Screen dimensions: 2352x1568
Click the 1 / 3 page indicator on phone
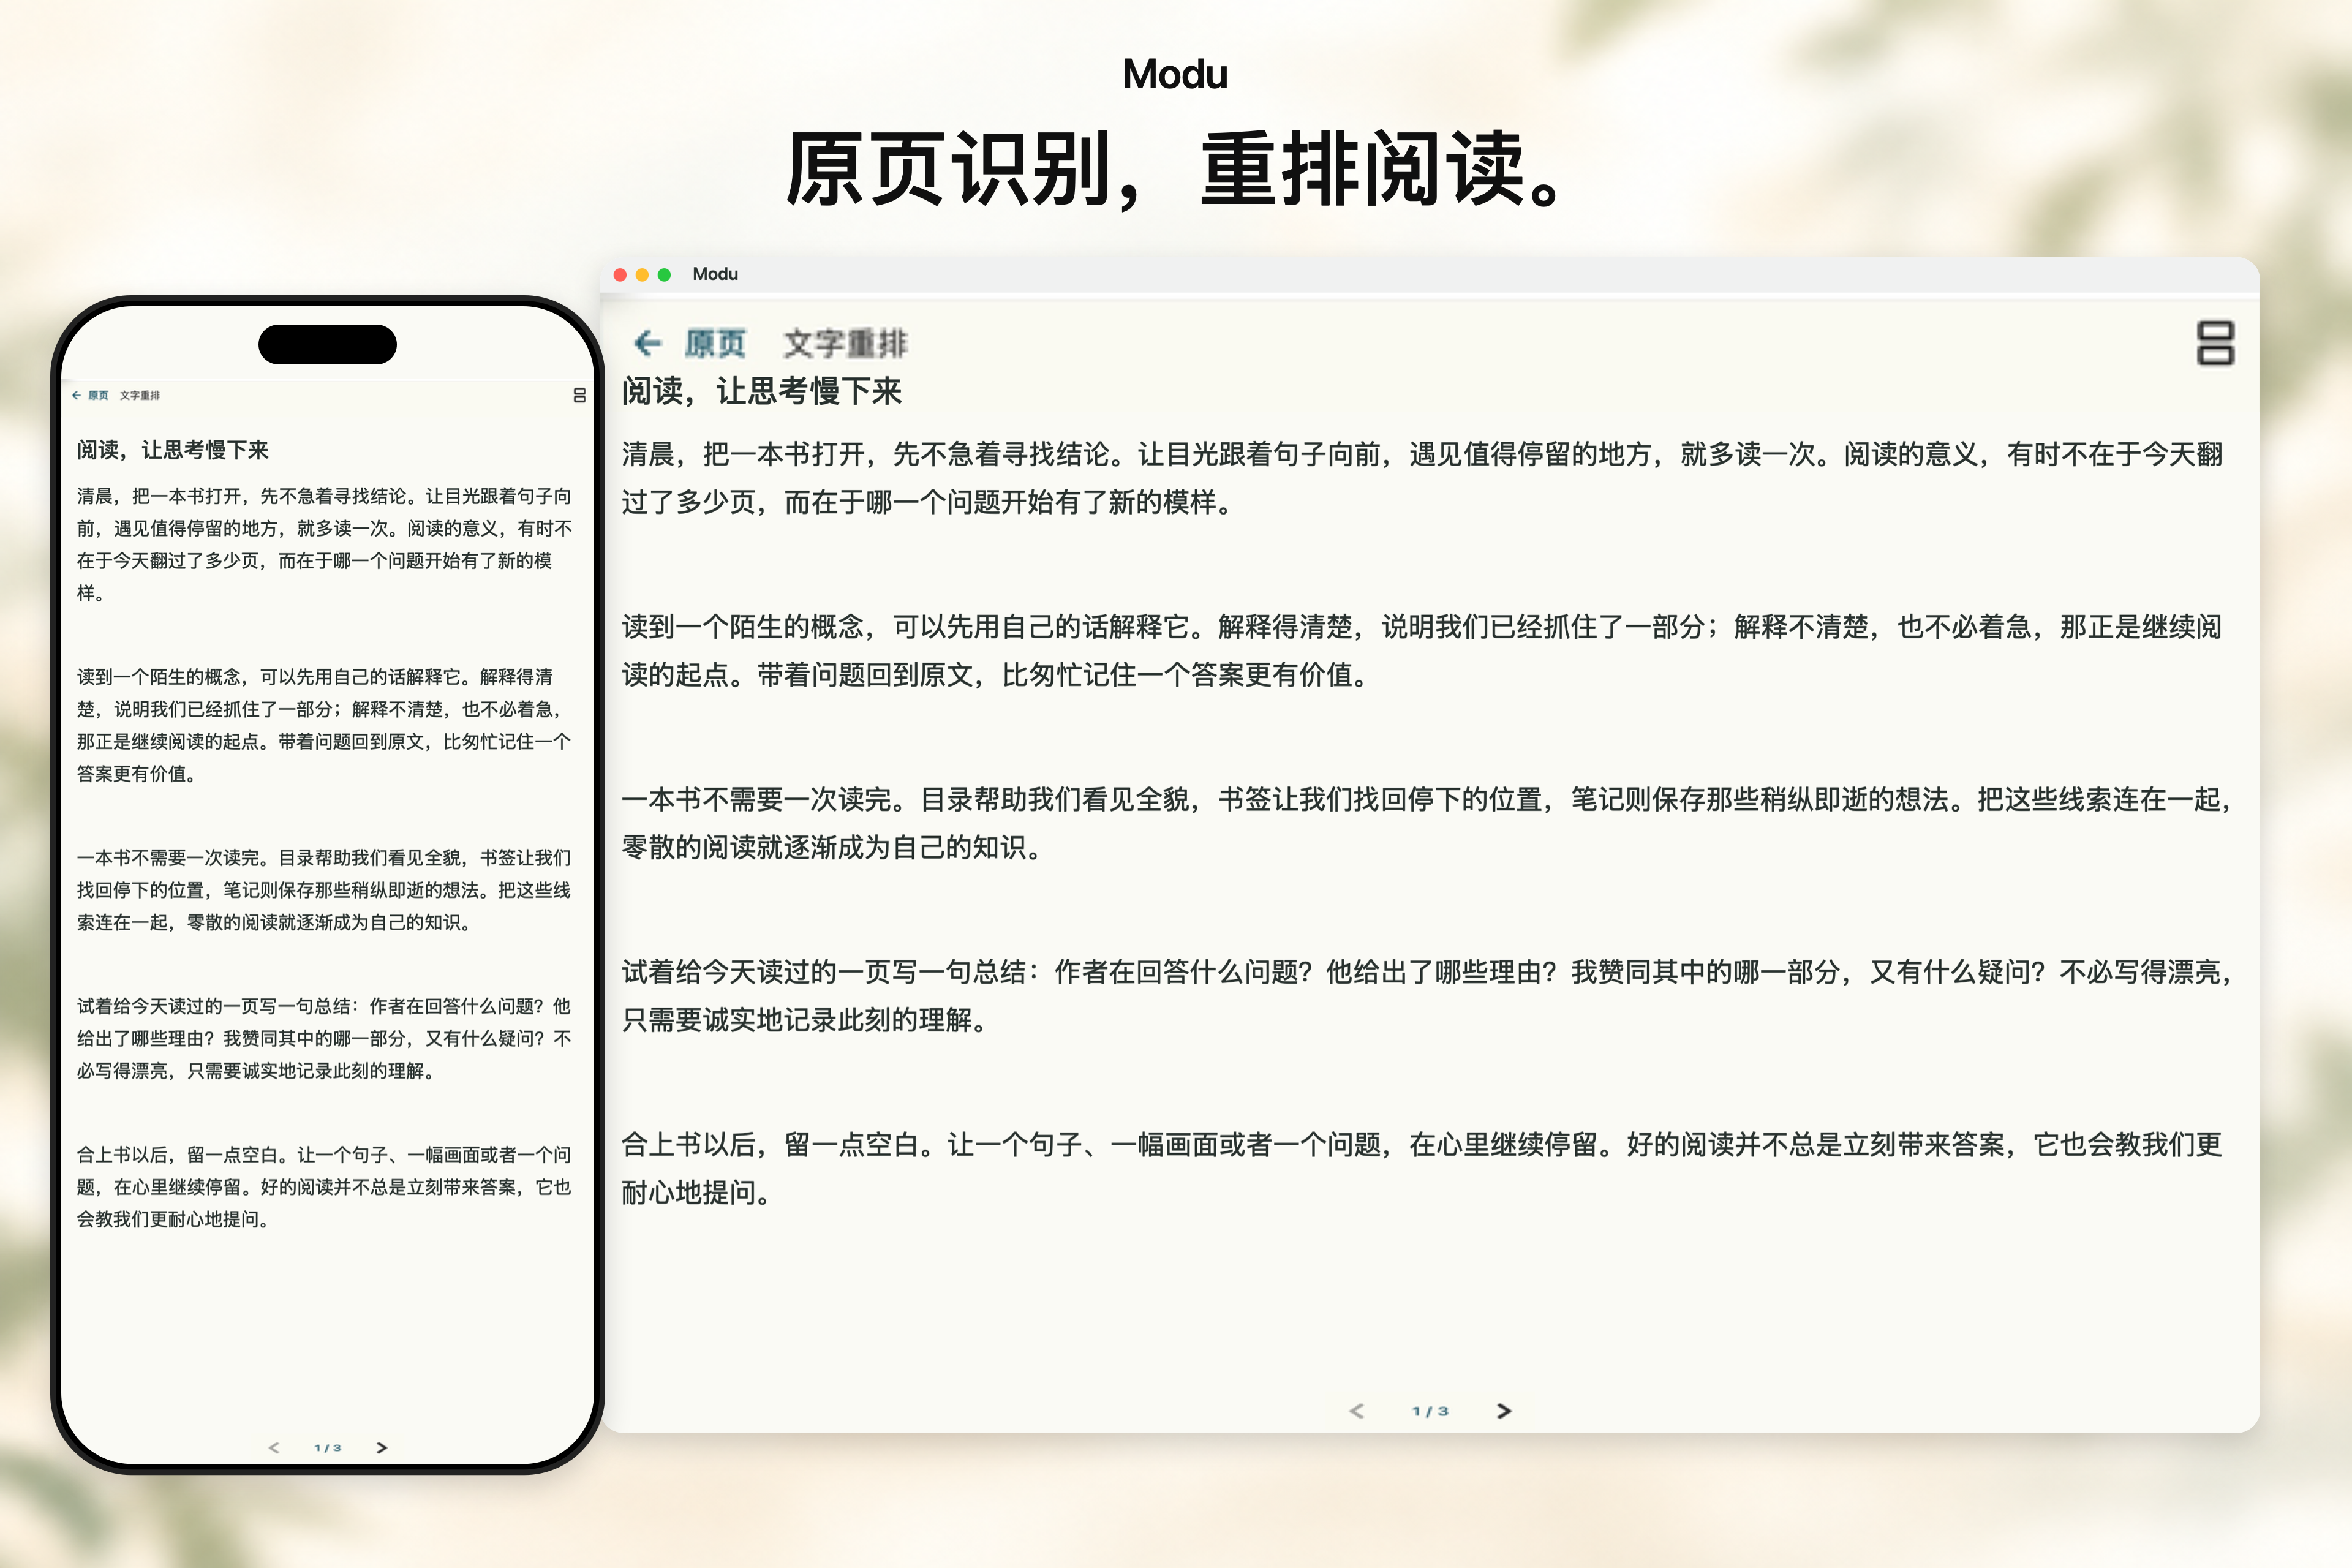(x=328, y=1448)
